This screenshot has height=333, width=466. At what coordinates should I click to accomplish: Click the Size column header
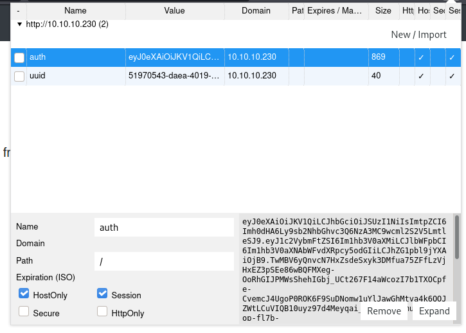point(383,11)
